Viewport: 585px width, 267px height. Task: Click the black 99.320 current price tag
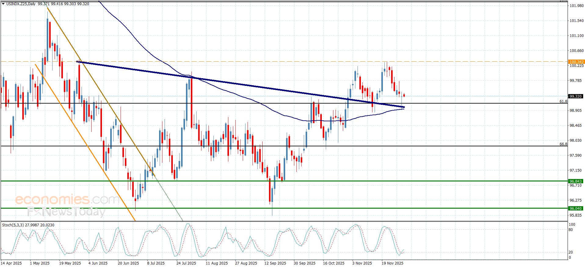[576, 97]
